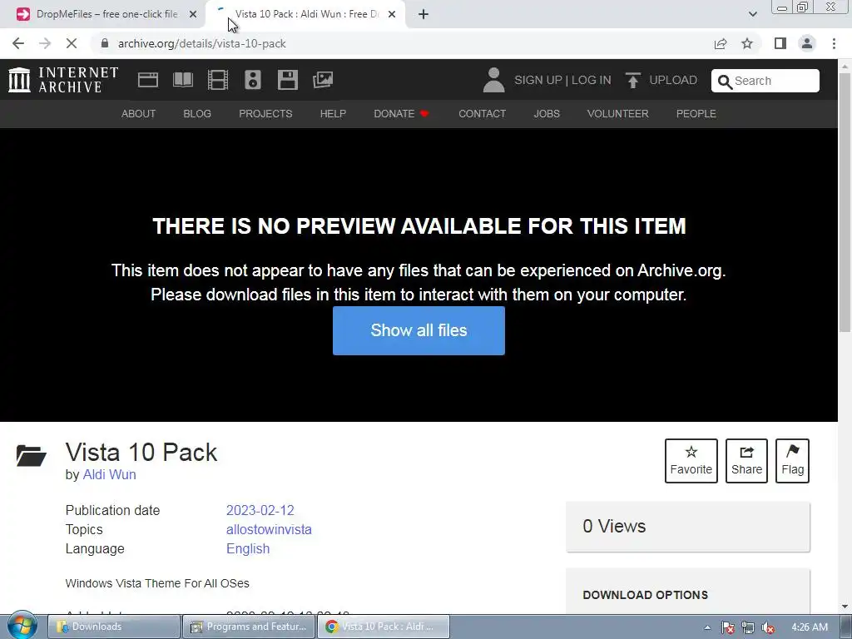
Task: Open the DONATE menu item
Action: 401,113
